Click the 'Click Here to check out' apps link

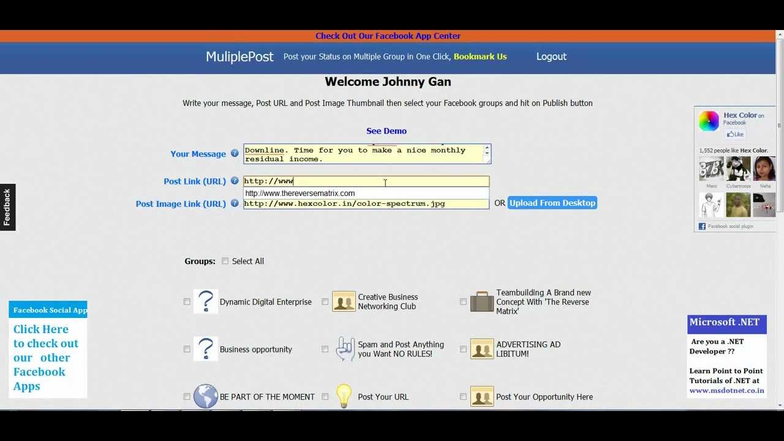[x=46, y=358]
